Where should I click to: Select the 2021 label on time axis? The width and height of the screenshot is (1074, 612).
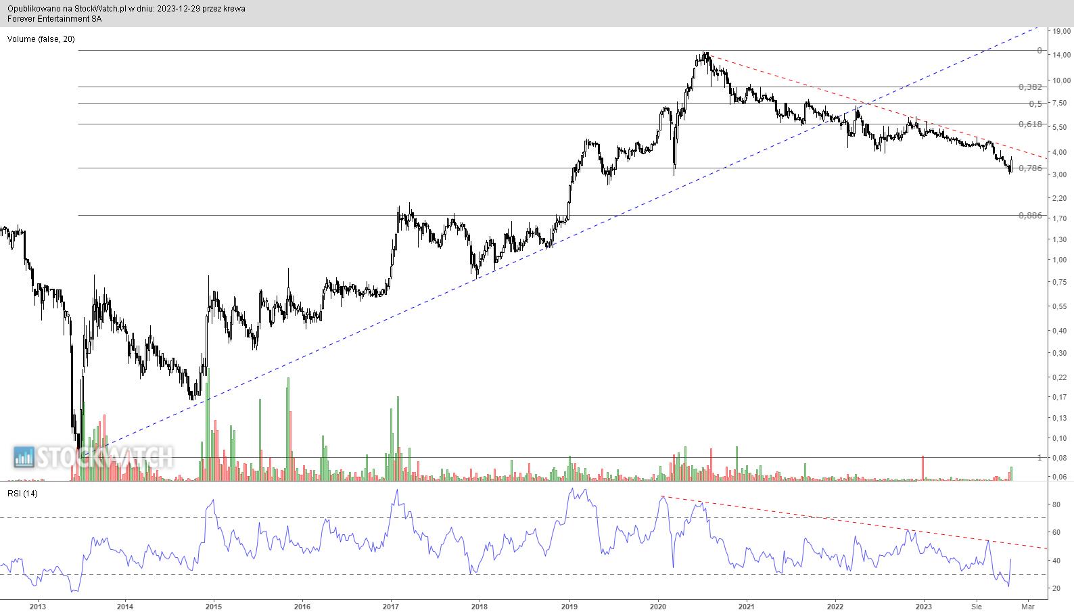click(x=747, y=606)
